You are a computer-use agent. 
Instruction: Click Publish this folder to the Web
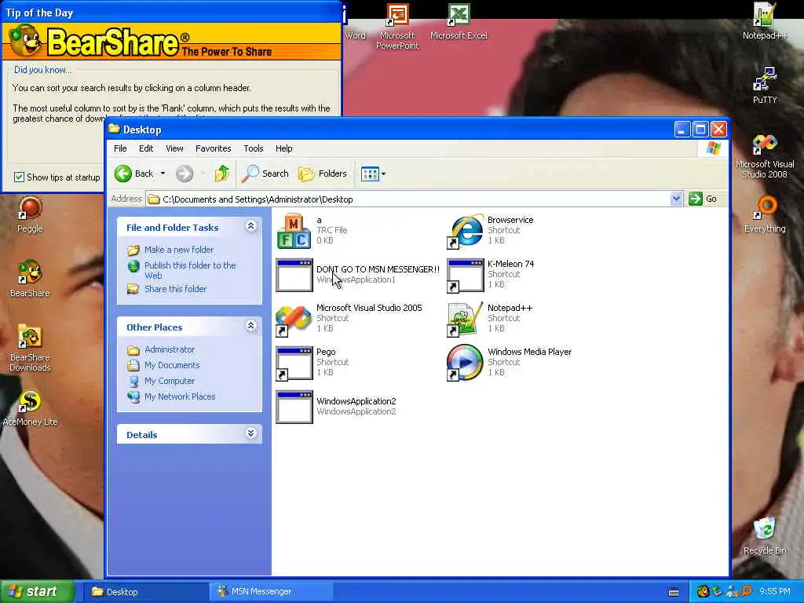[x=190, y=270]
